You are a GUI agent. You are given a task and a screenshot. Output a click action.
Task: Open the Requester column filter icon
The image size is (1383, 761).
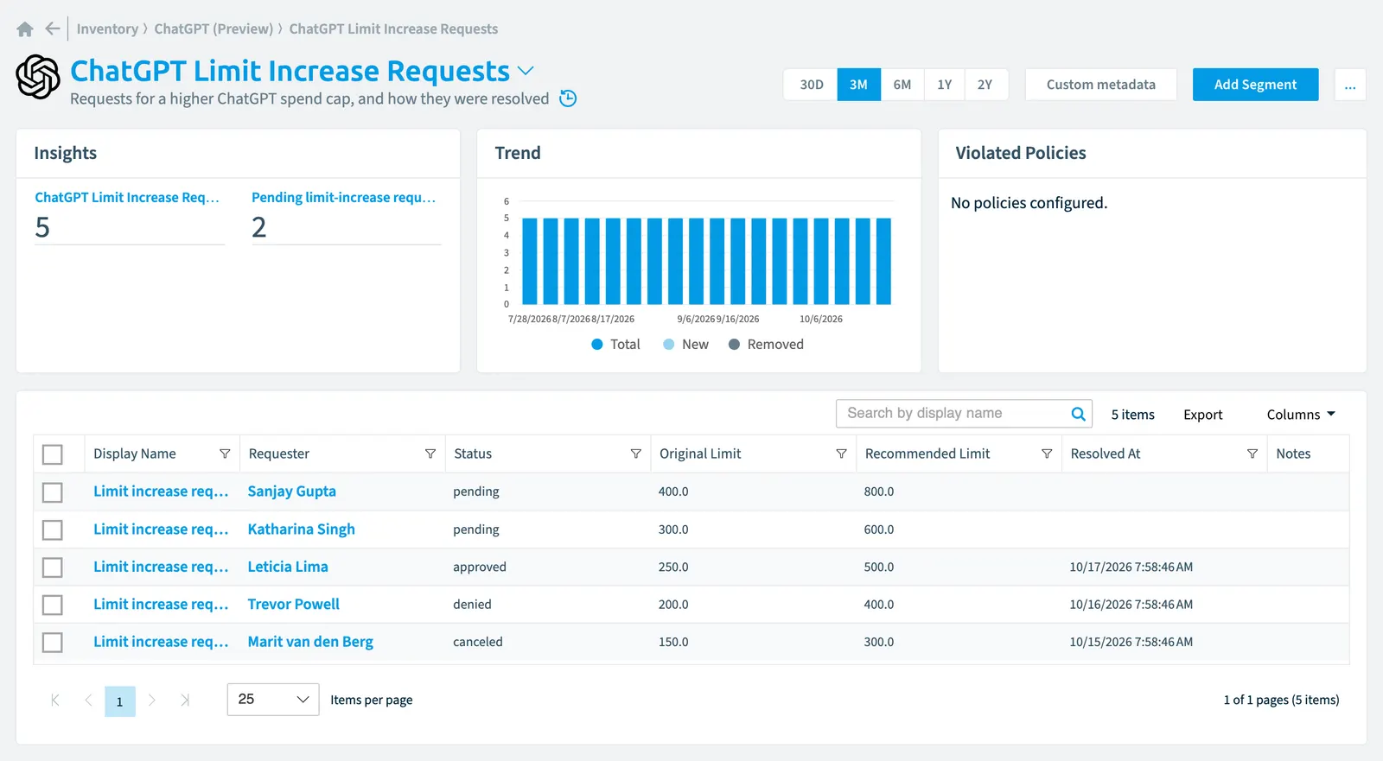point(430,453)
